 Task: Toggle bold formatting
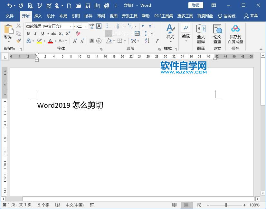[x=28, y=33]
